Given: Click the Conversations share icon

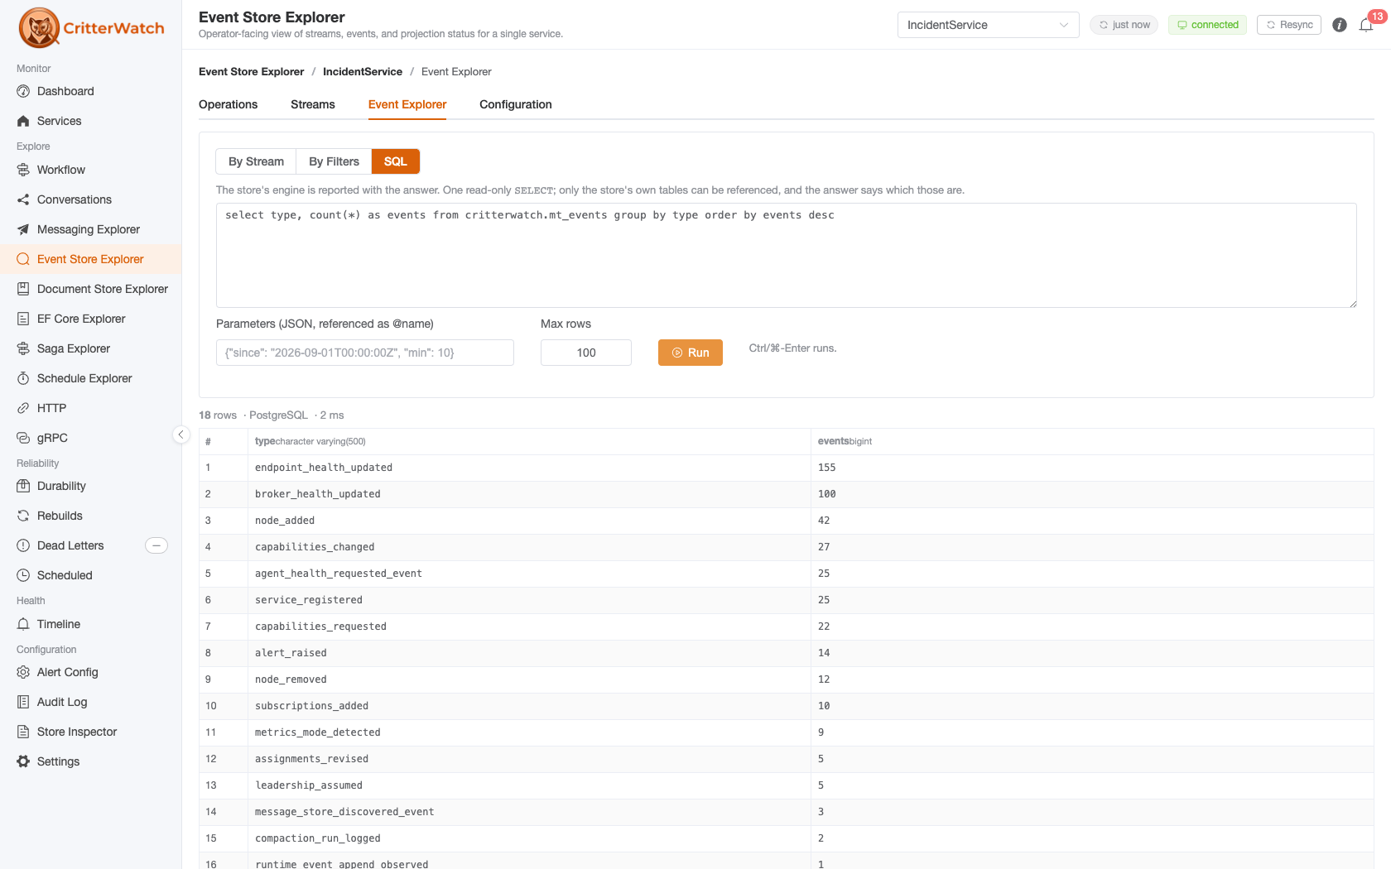Looking at the screenshot, I should (x=23, y=199).
